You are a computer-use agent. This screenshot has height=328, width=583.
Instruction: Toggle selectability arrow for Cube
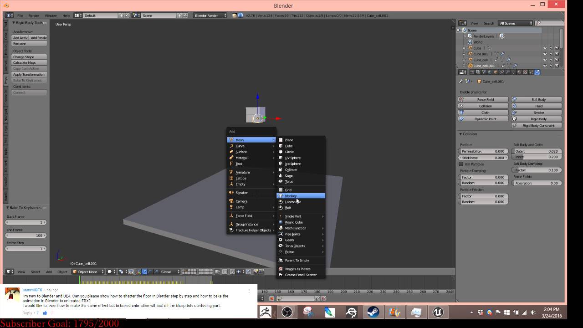coord(551,48)
